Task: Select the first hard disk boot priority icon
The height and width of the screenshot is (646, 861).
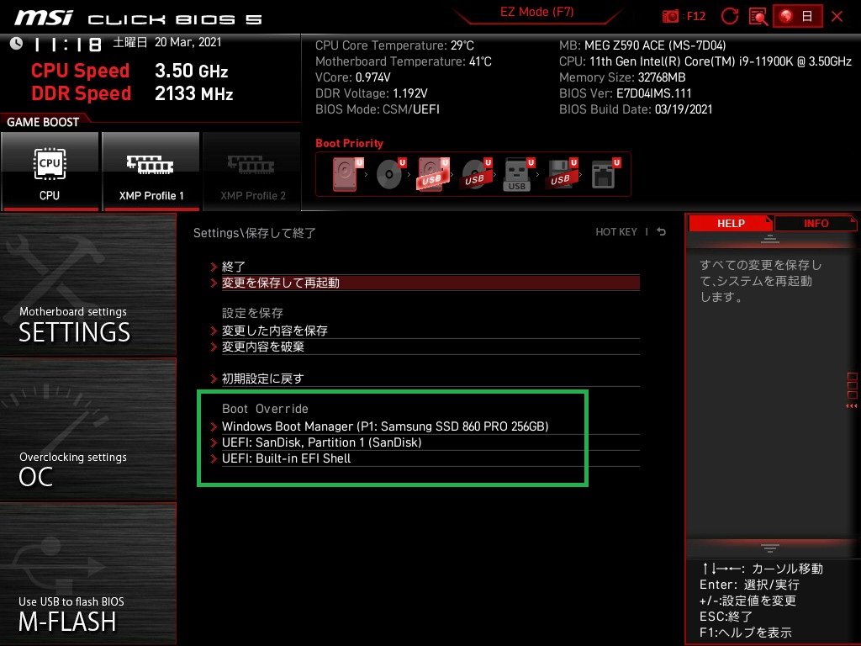Action: pyautogui.click(x=346, y=174)
